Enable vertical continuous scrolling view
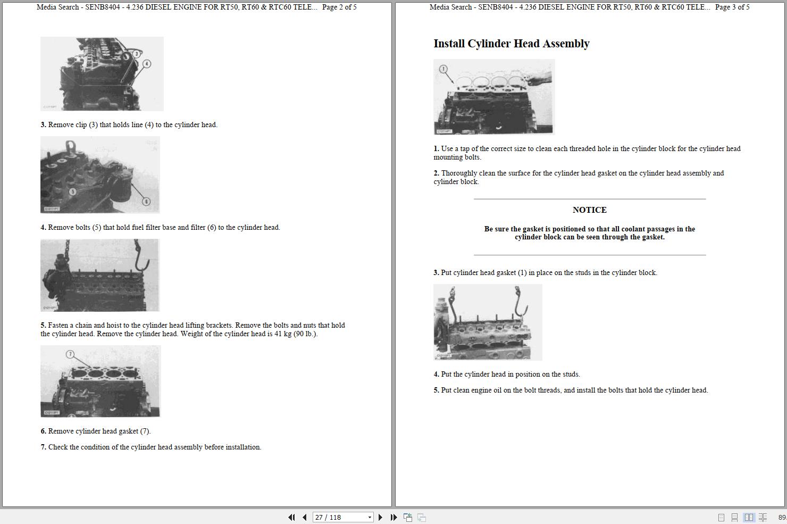Image resolution: width=787 pixels, height=524 pixels. coord(735,517)
